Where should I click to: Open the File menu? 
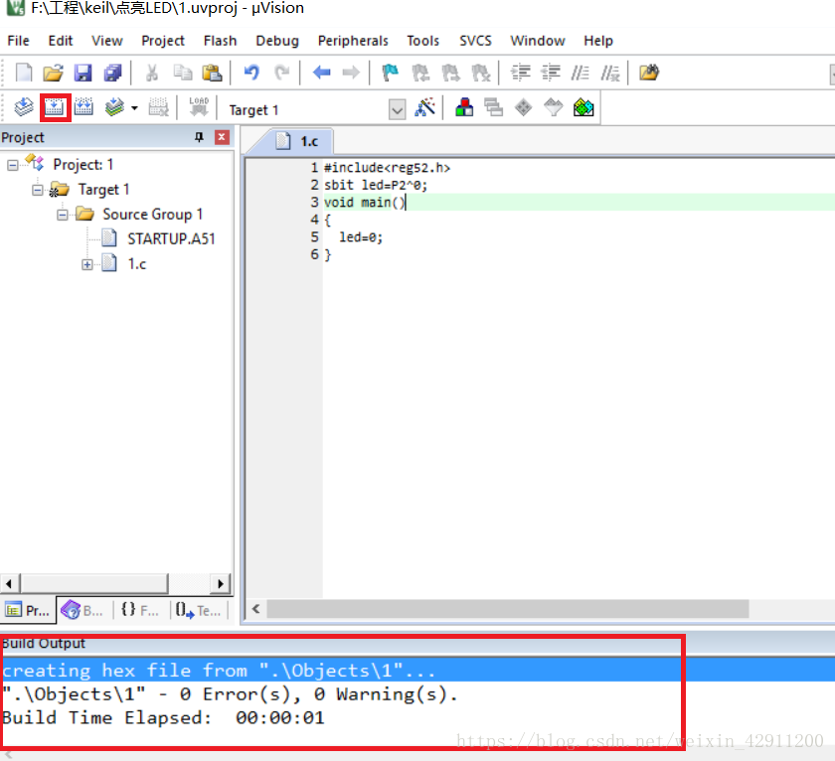click(18, 41)
